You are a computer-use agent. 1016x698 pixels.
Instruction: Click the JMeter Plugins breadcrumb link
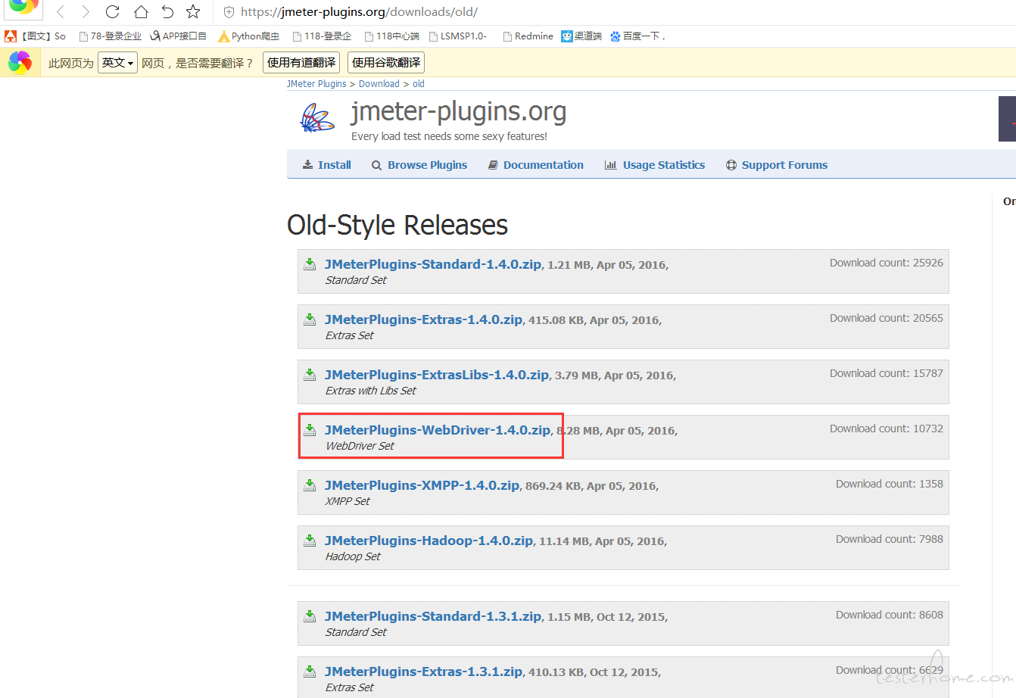pyautogui.click(x=316, y=84)
